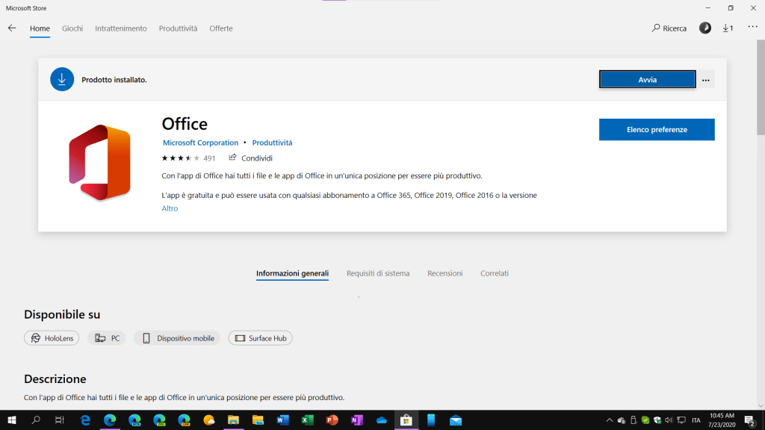This screenshot has width=765, height=430.
Task: Expand the options button beside Avvia
Action: [x=706, y=80]
